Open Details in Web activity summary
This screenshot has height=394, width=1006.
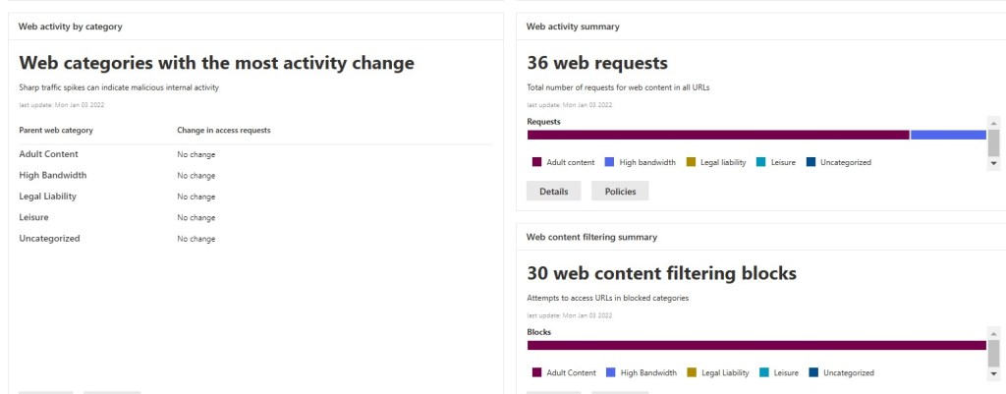(x=554, y=192)
